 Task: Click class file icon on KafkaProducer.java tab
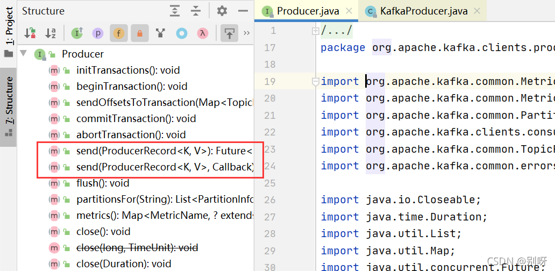(x=371, y=11)
